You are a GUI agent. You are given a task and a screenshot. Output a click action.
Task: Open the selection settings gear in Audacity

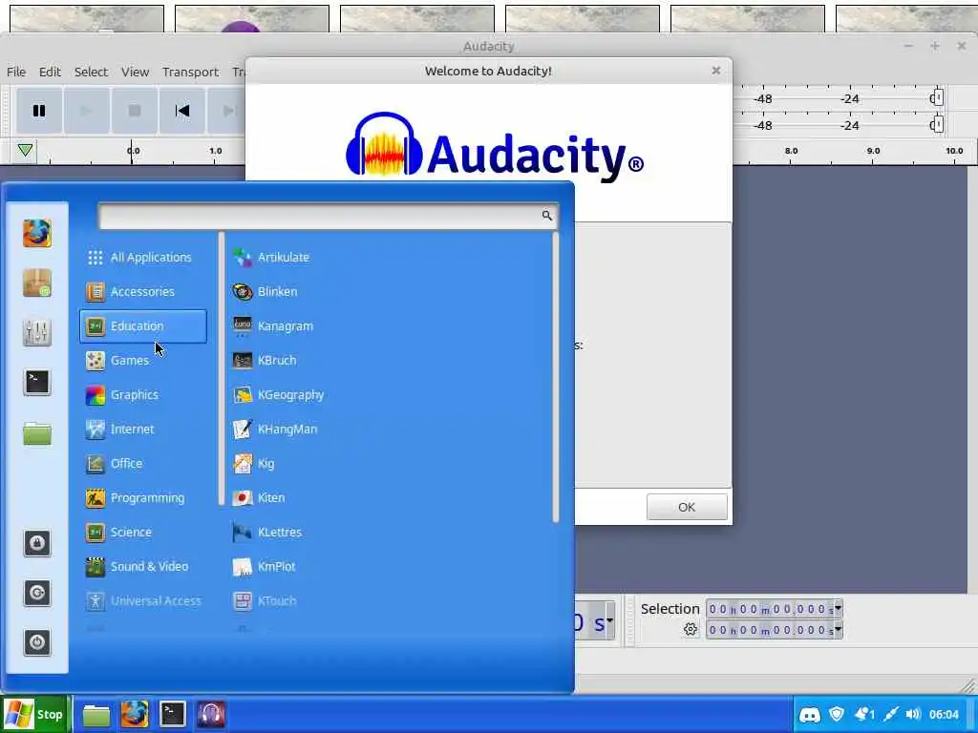(690, 630)
